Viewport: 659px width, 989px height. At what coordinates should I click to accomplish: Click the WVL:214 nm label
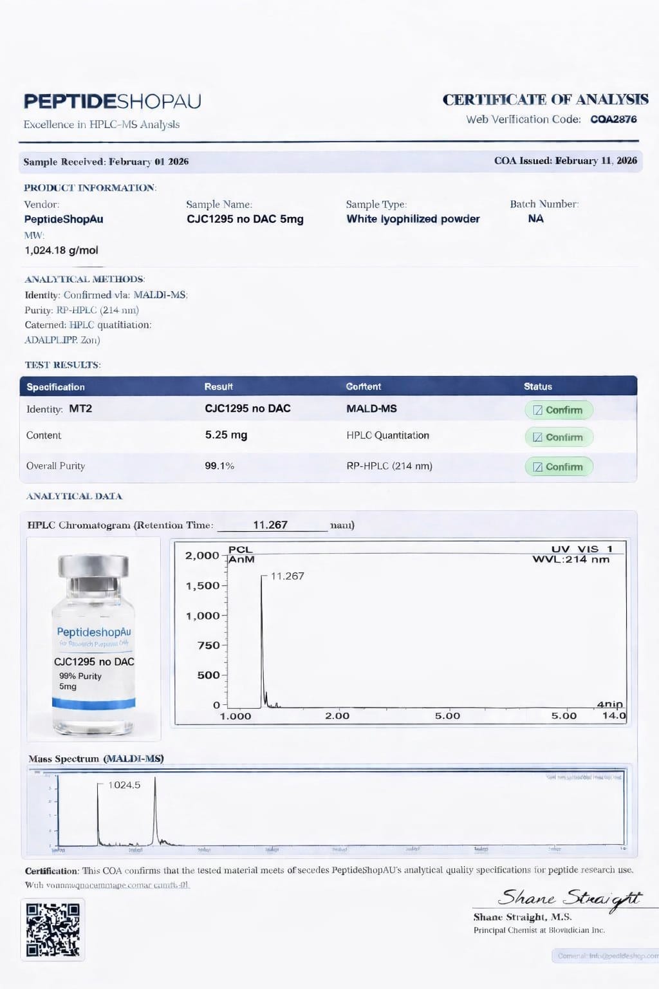click(x=571, y=559)
